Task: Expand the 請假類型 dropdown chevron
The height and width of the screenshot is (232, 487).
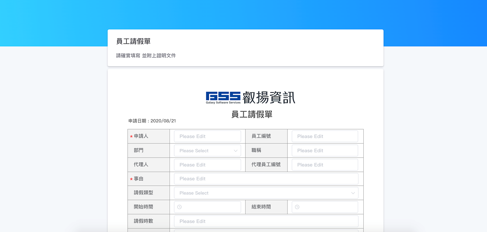Action: (353, 193)
